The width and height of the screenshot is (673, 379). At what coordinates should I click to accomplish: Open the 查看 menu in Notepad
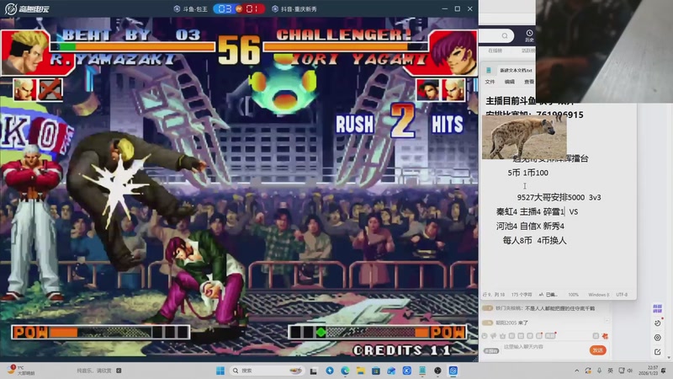pyautogui.click(x=529, y=82)
